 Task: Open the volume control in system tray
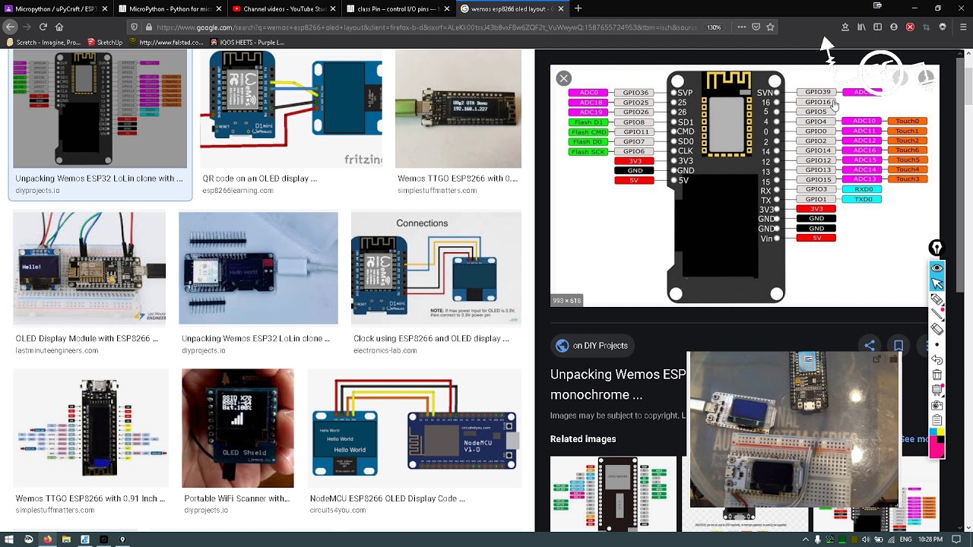(867, 539)
